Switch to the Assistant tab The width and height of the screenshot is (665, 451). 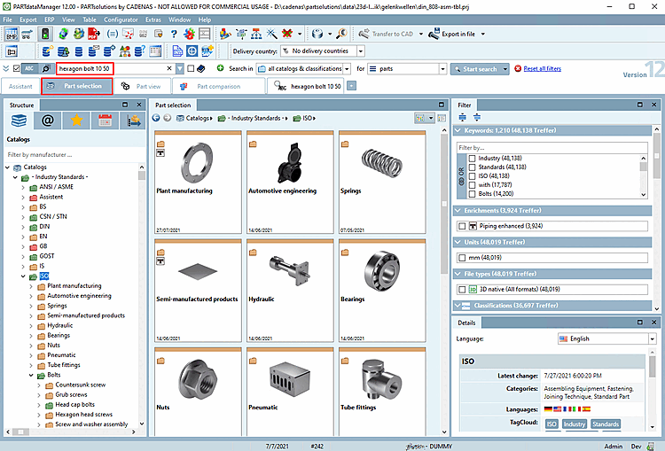20,86
